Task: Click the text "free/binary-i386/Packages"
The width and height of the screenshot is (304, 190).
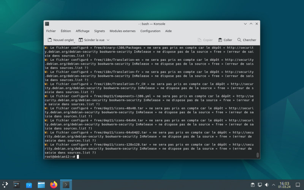Action: click(x=118, y=48)
